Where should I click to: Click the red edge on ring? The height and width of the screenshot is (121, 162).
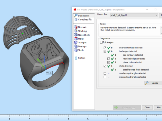tap(54, 66)
